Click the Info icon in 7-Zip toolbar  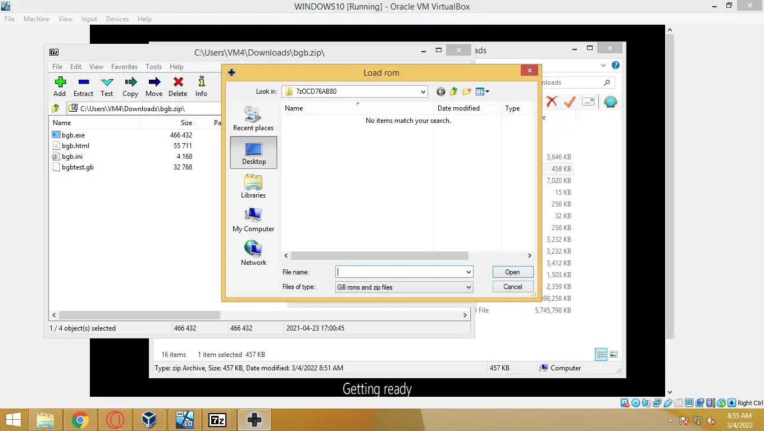(x=201, y=82)
